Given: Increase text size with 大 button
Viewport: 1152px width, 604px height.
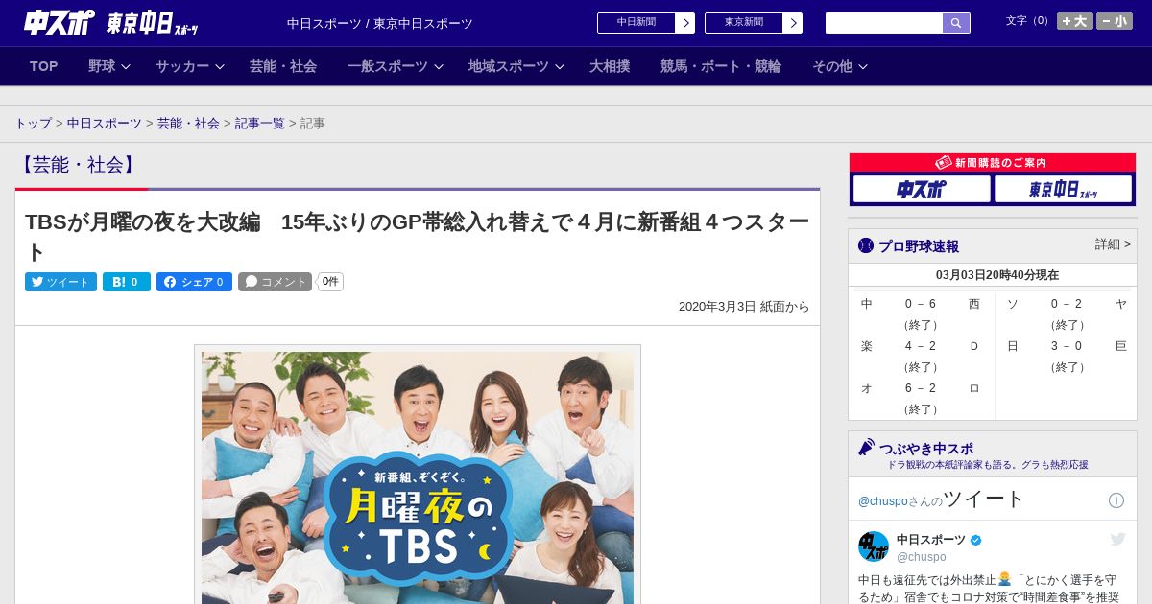Looking at the screenshot, I should (x=1074, y=21).
